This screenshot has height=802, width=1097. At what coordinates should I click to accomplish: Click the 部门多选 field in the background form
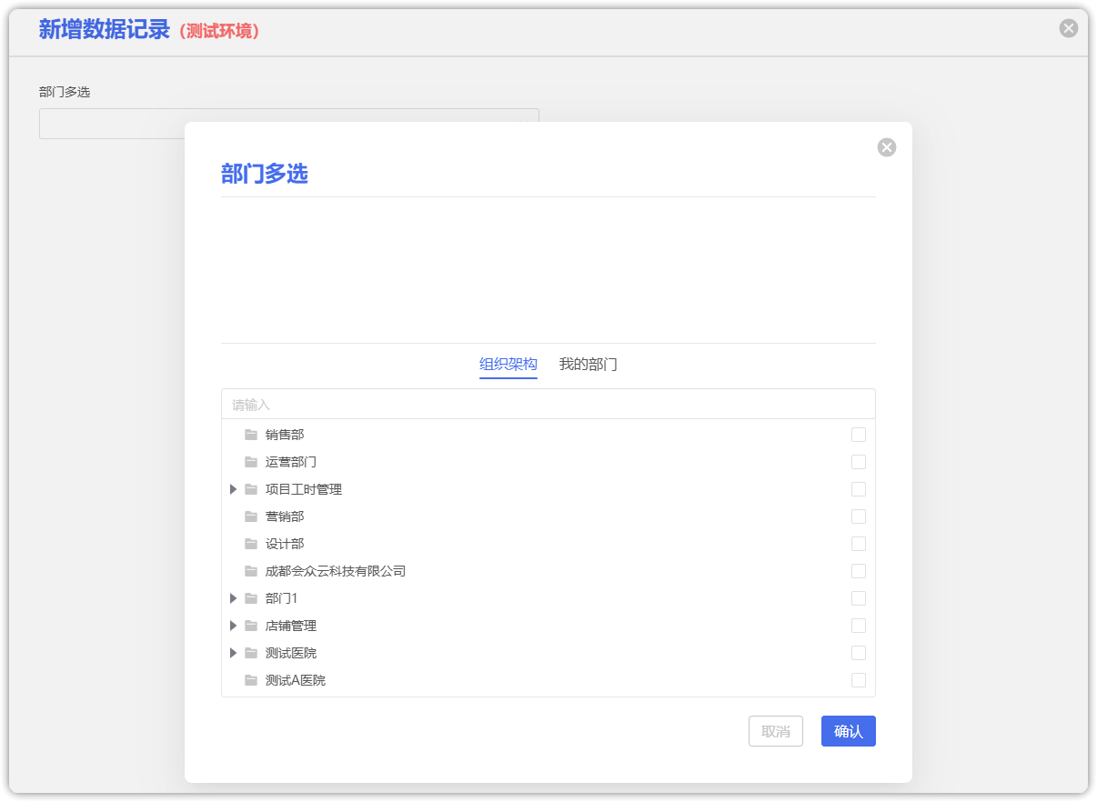289,124
